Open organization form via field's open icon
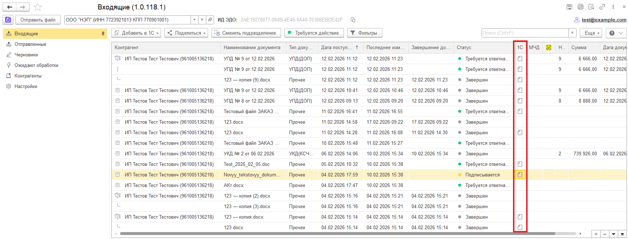This screenshot has height=239, width=628. [x=210, y=20]
